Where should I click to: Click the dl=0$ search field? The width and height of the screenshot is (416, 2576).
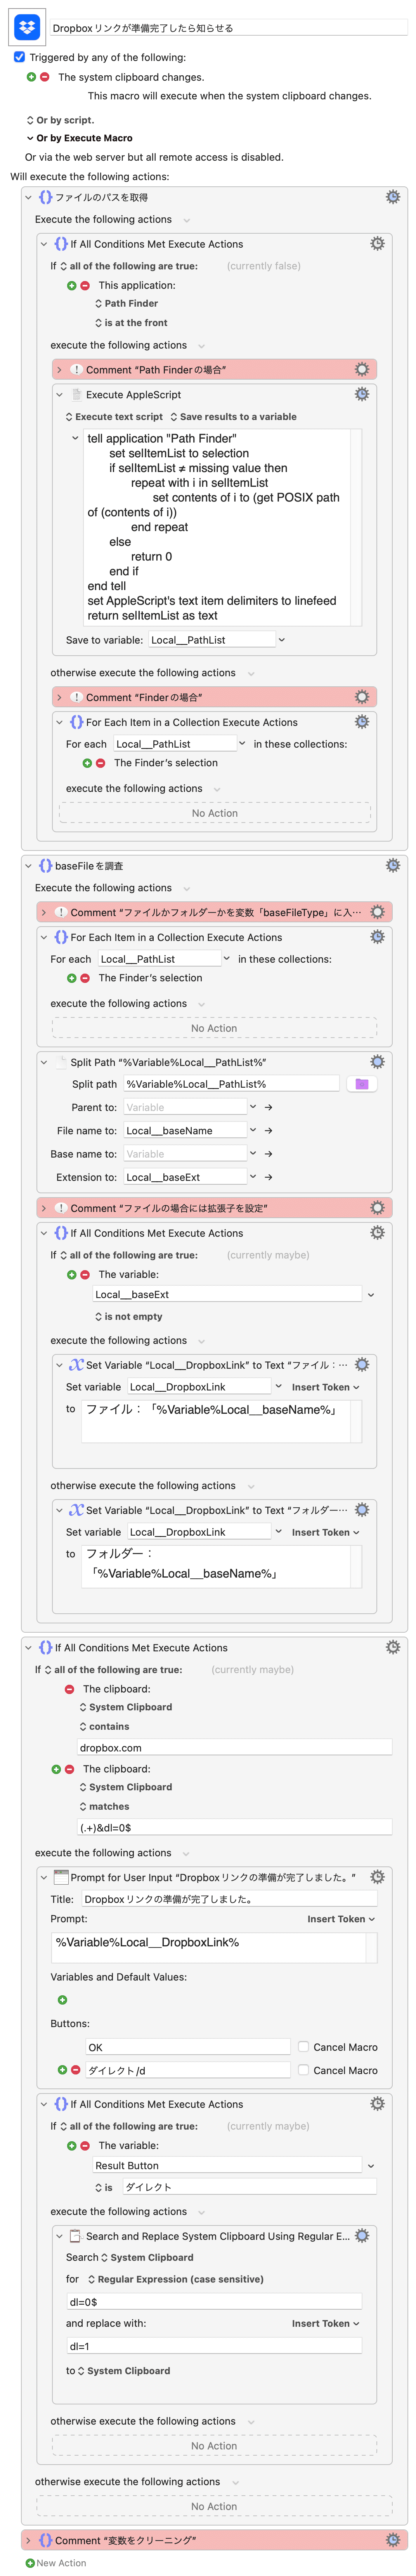click(214, 2302)
